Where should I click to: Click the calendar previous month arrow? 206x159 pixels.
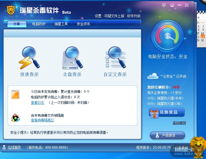(198, 18)
